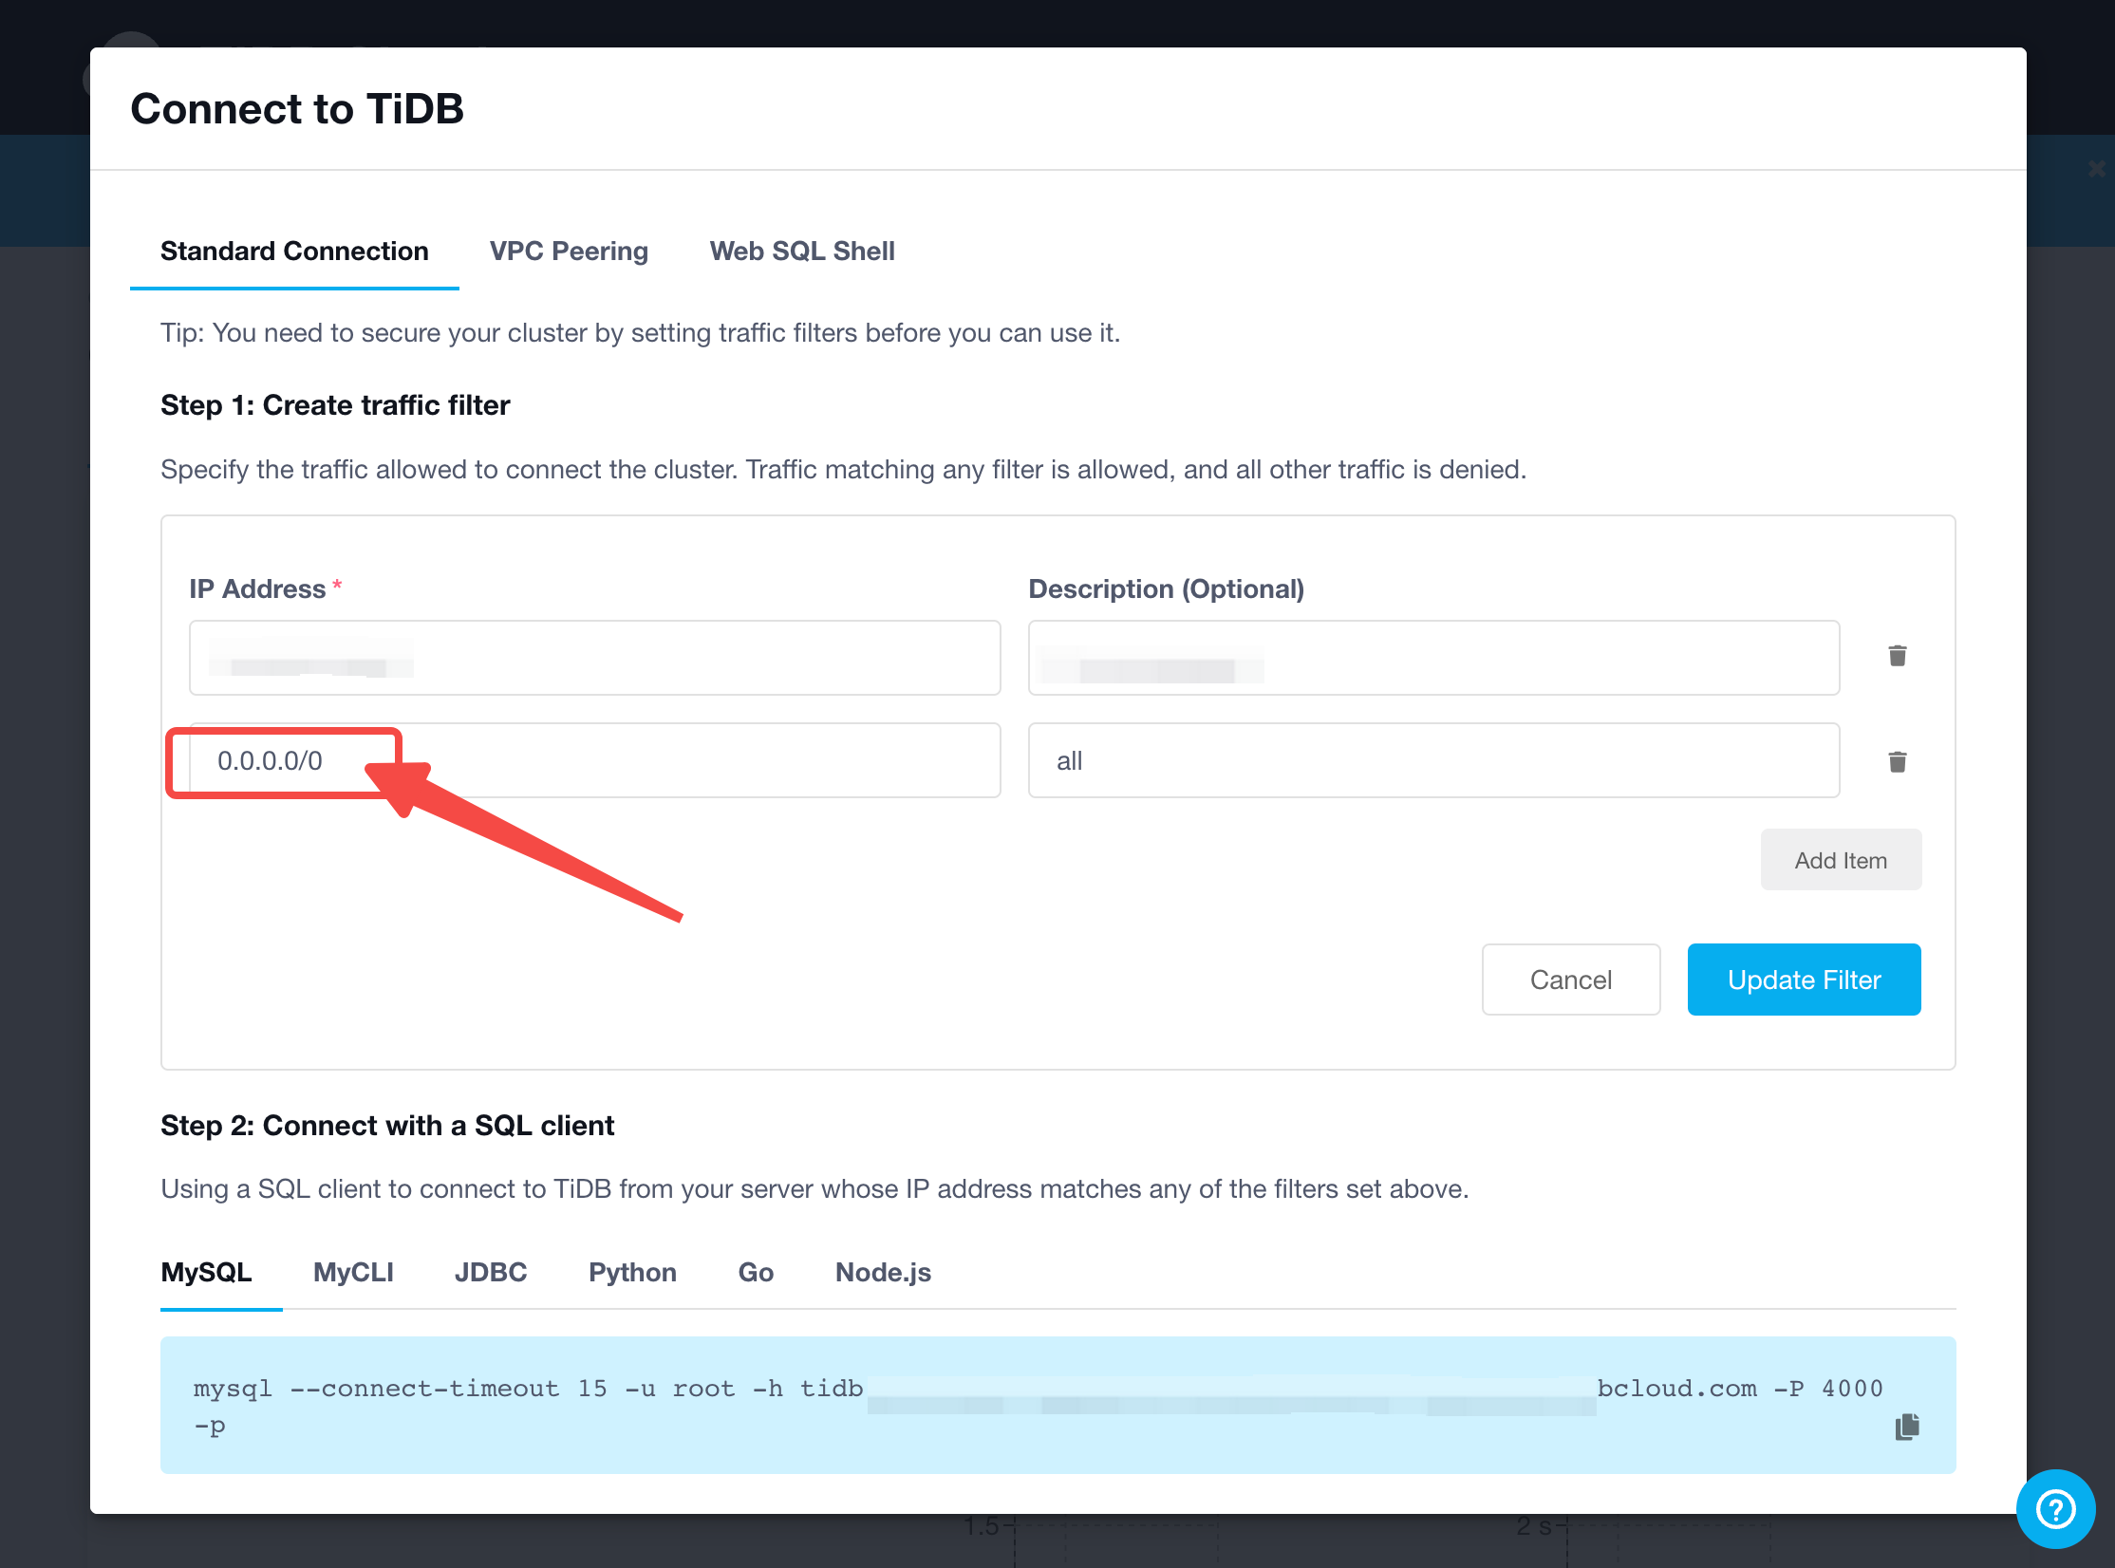This screenshot has width=2115, height=1568.
Task: Delete the 0.0.0.0/0 filter row
Action: click(1897, 762)
